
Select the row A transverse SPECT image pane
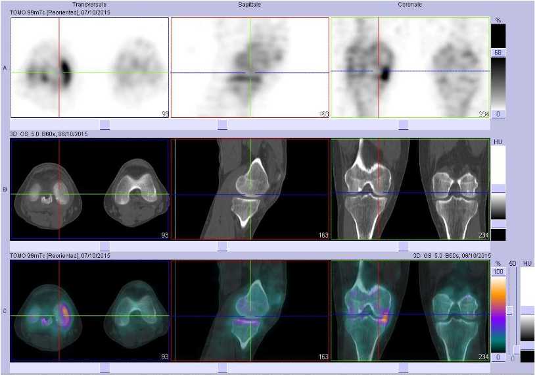tap(90, 68)
